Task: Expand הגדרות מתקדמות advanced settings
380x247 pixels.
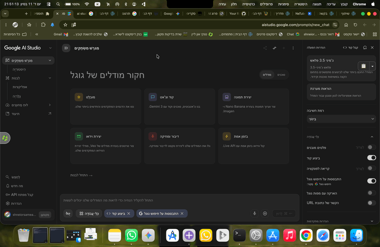Action: 372,221
